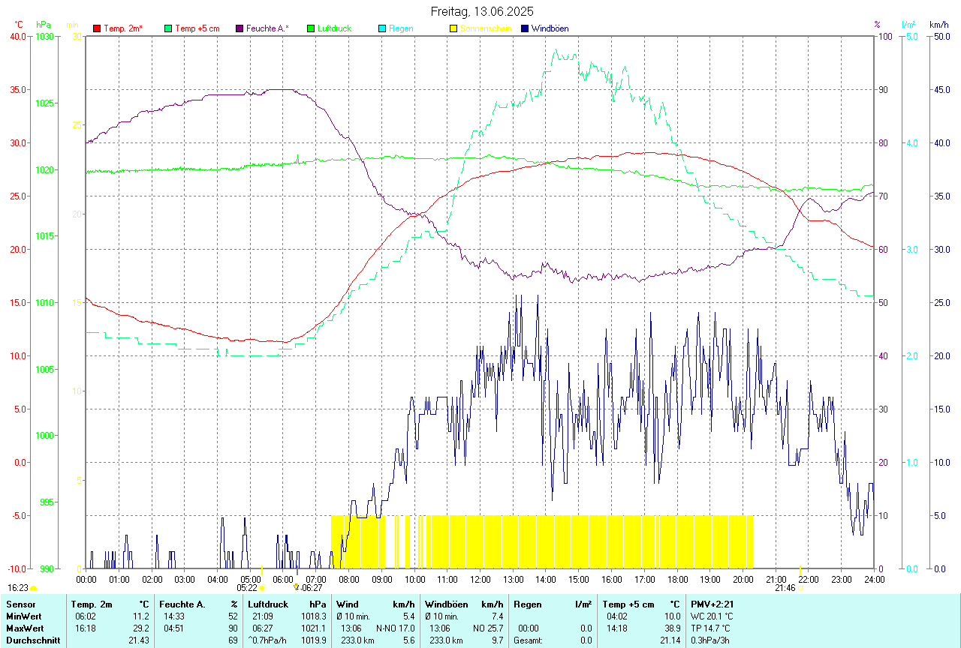961x648 pixels.
Task: Click the PMV+2:21 header in table
Action: point(712,604)
